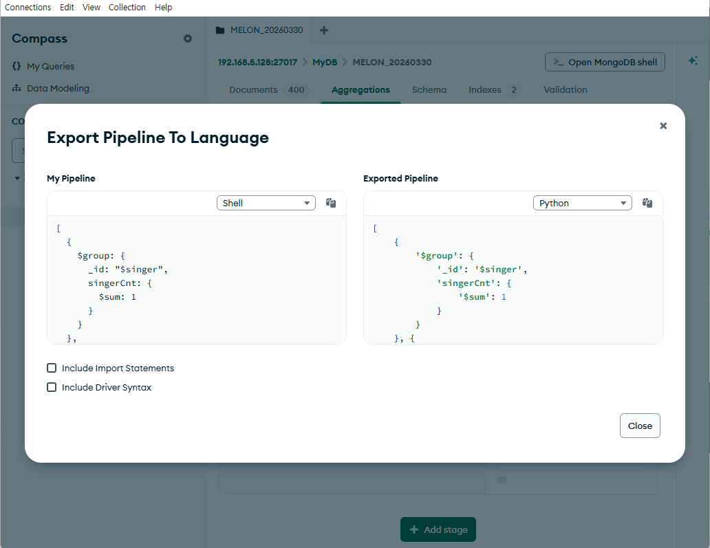Open the AI assistant sparkle icon
Image resolution: width=710 pixels, height=548 pixels.
pyautogui.click(x=693, y=61)
